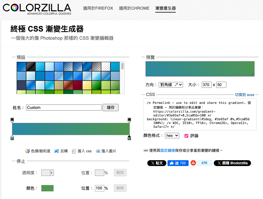Open the hex color format dropdown
This screenshot has width=263, height=199.
[x=172, y=135]
